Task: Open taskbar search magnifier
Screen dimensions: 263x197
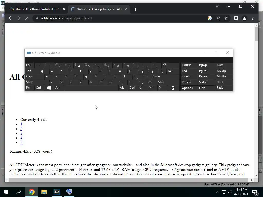Action: click(18, 192)
